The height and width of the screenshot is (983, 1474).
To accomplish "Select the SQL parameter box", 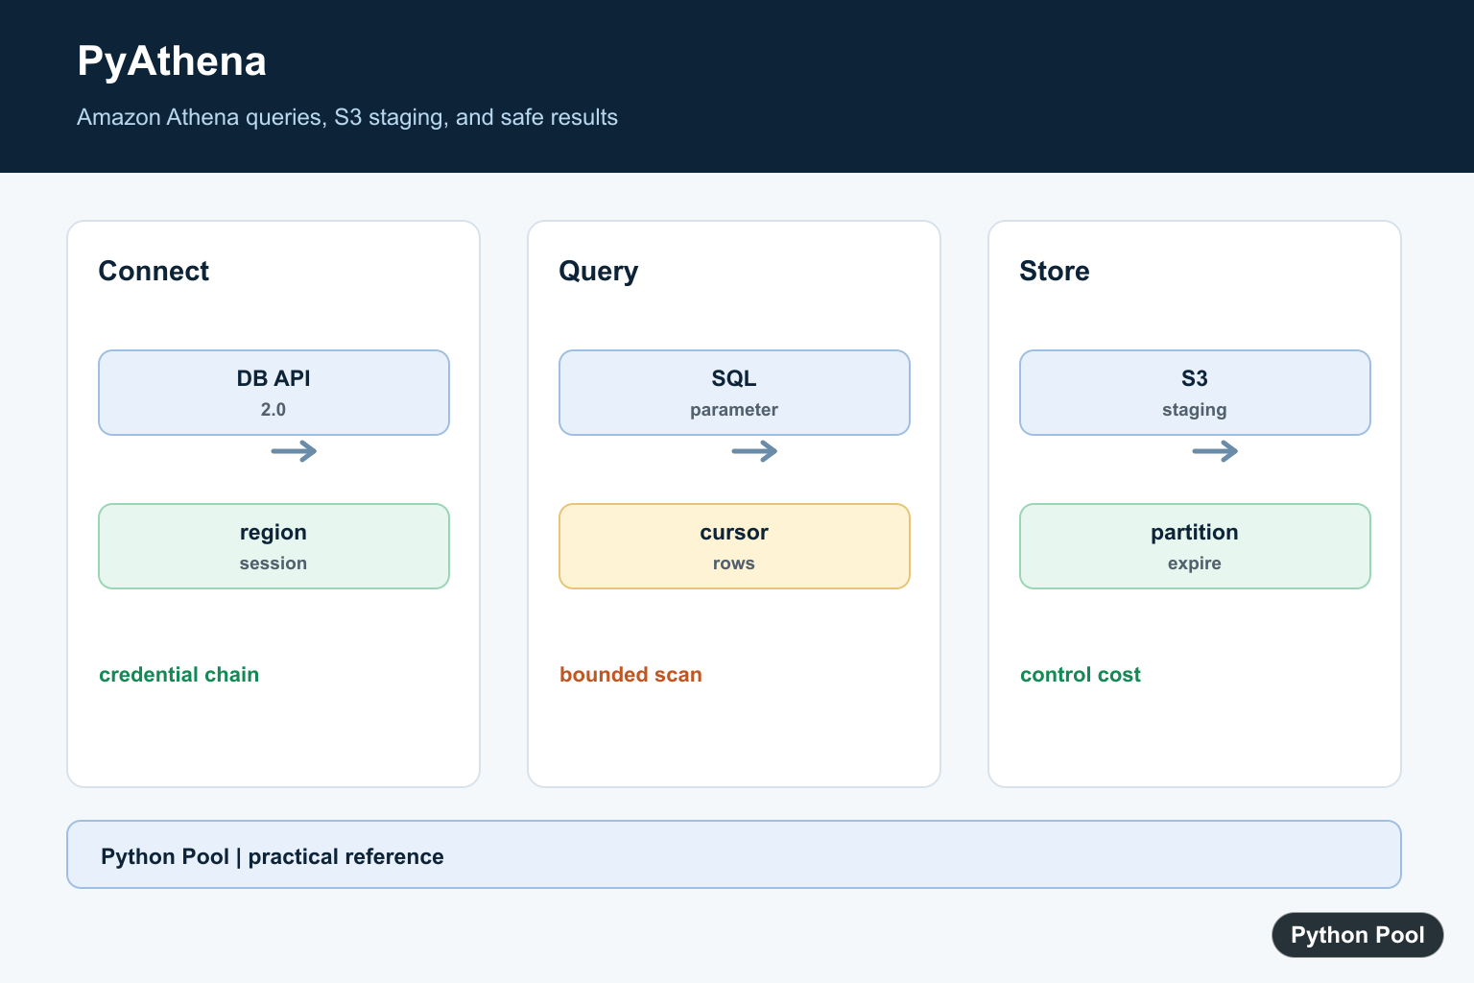I will (734, 393).
